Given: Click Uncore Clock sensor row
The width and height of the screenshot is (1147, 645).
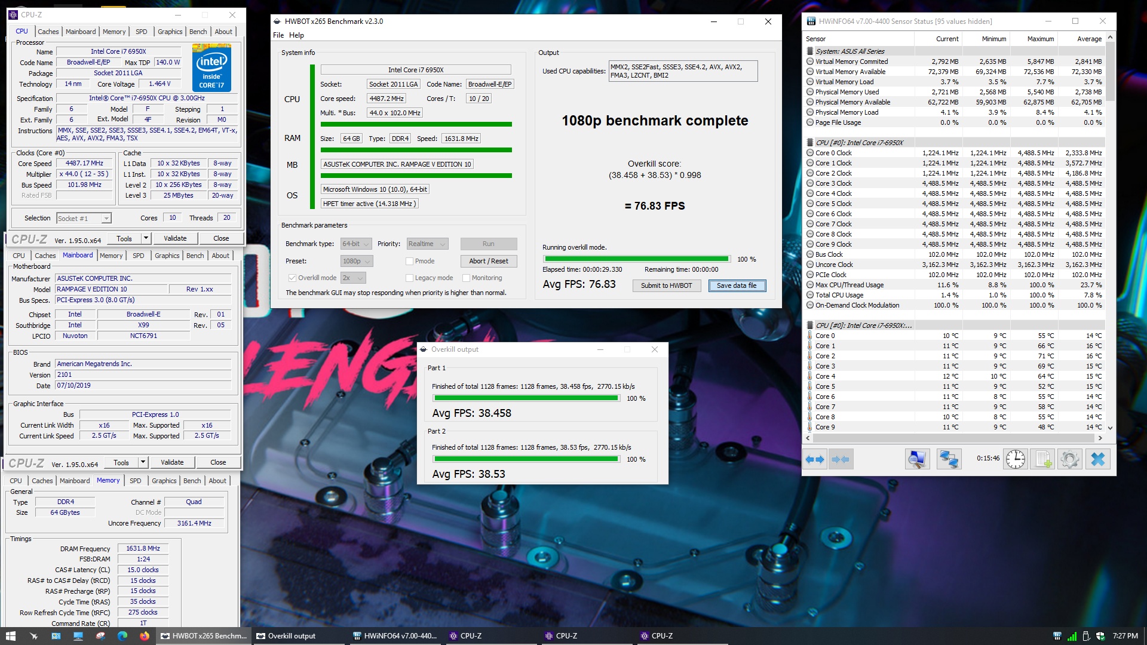Looking at the screenshot, I should point(954,265).
